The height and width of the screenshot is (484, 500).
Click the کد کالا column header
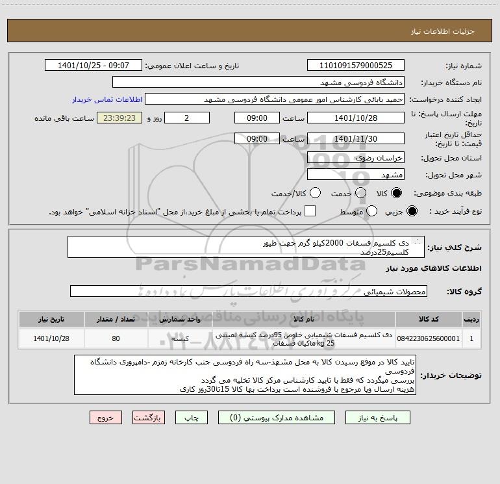point(429,320)
